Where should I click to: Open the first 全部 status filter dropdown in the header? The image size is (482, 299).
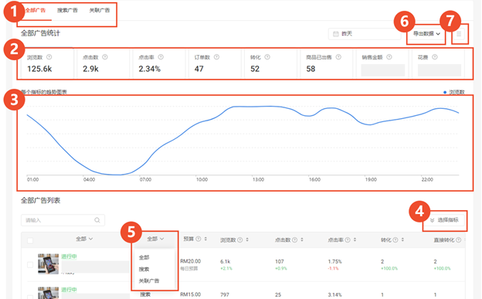coord(84,239)
